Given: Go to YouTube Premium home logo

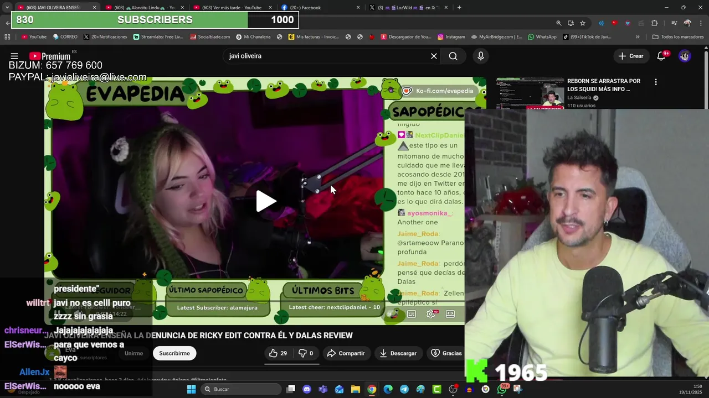Looking at the screenshot, I should click(50, 56).
